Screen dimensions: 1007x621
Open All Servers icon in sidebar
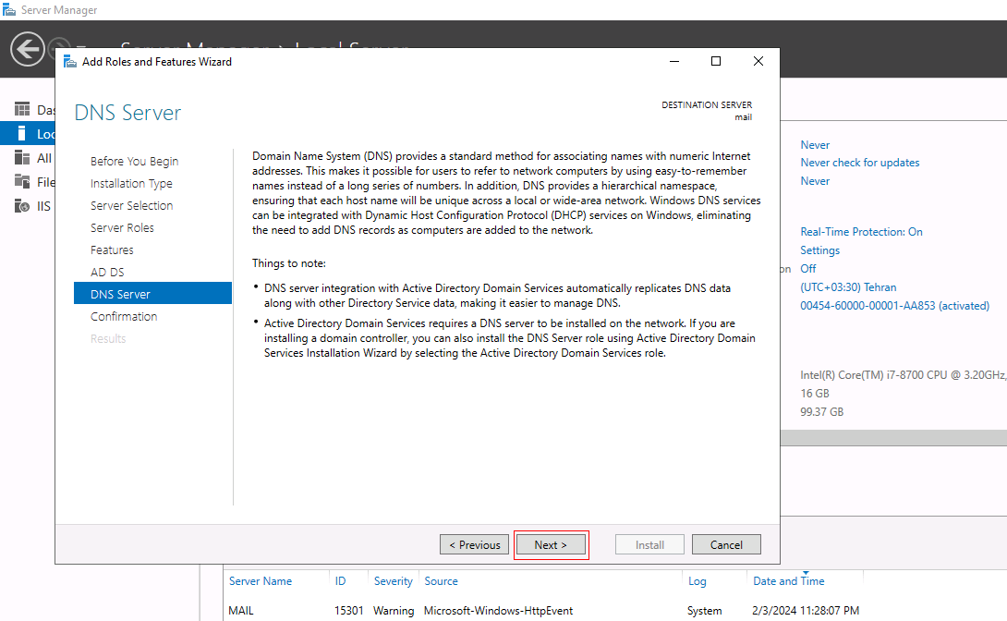click(22, 158)
